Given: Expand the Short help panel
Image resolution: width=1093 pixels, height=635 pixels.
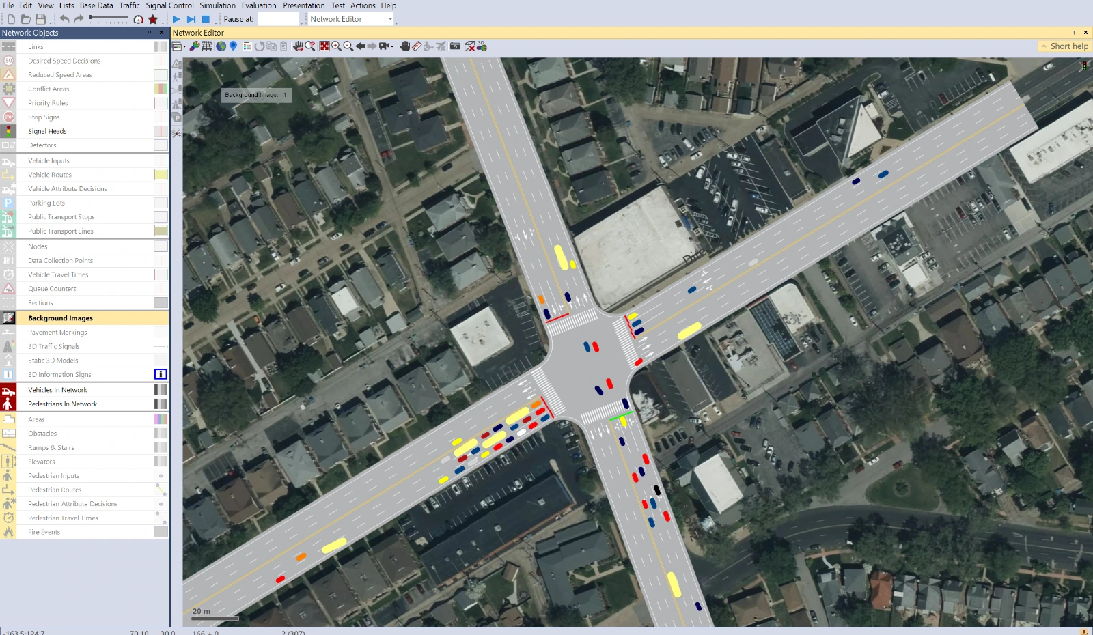Looking at the screenshot, I should pos(1064,46).
